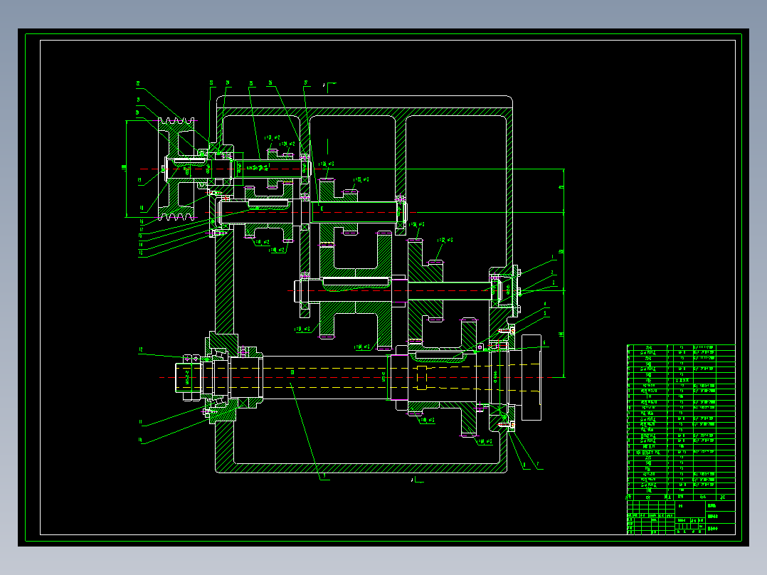Image resolution: width=767 pixels, height=575 pixels.
Task: Click part balloon number 11 on the left
Action: point(140,422)
